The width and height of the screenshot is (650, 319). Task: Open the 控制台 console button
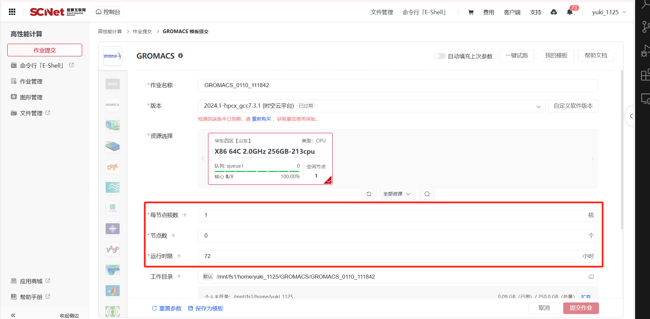108,12
